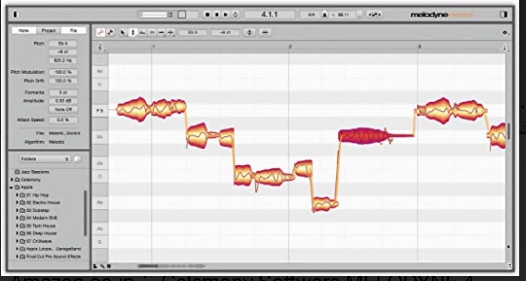Screen dimensions: 526x281
Task: Open the editor settings gear menu
Action: click(x=505, y=33)
